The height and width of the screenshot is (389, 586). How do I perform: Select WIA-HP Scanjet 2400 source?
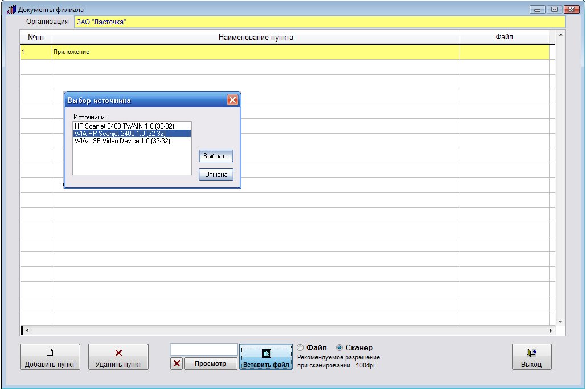coord(132,133)
